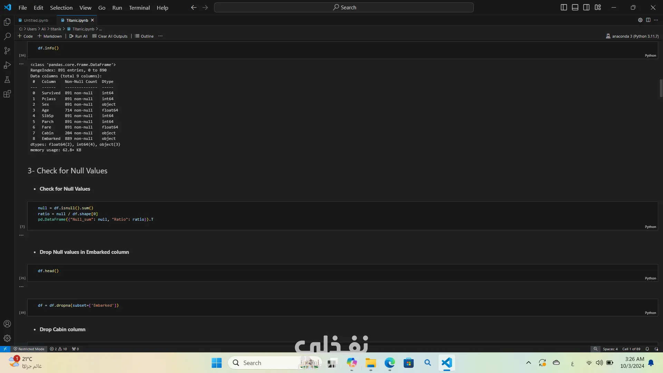Screen dimensions: 663x373
Task: Open the Manage gear icon
Action: [x=7, y=338]
